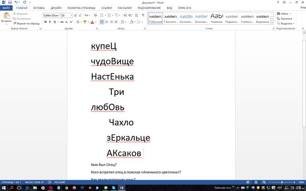Expand the styles gallery list
Screen dimensions: 306x191
[272, 23]
